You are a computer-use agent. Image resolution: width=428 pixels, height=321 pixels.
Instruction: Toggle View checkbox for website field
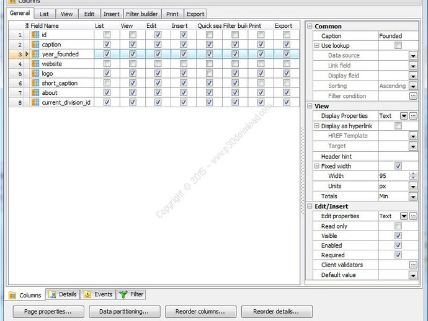tap(133, 64)
